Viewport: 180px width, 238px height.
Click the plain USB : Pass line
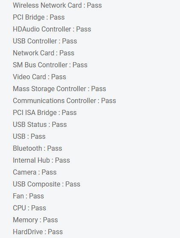pos(29,136)
